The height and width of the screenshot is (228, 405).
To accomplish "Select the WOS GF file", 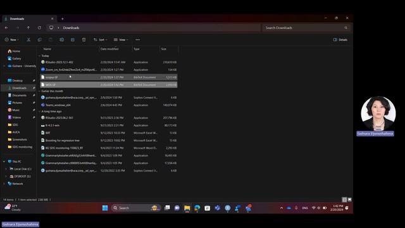I will tap(108, 85).
